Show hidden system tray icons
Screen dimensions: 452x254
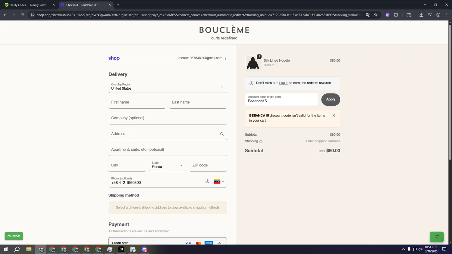point(403,249)
